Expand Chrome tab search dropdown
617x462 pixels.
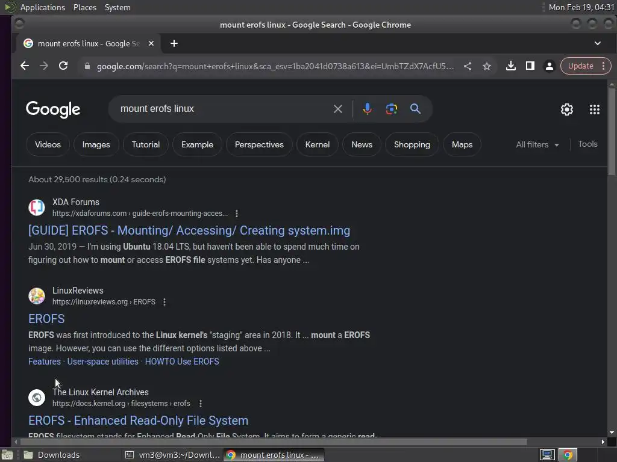597,43
